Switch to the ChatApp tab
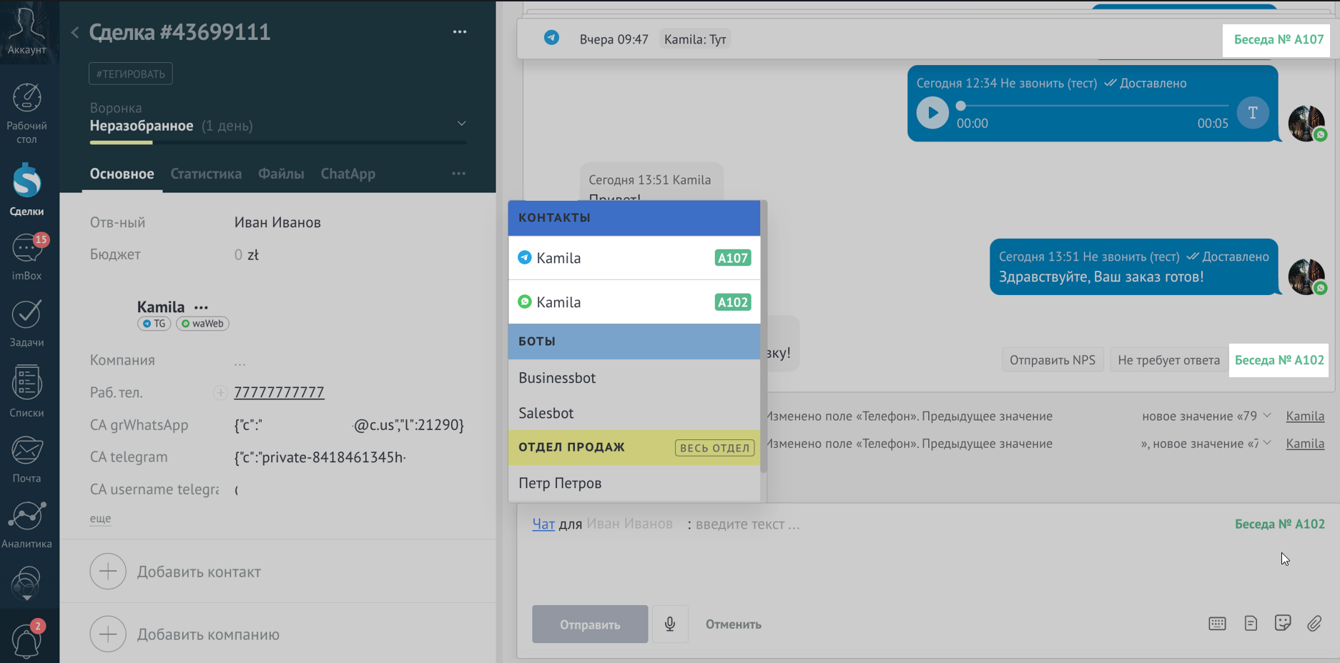The width and height of the screenshot is (1340, 663). [x=348, y=174]
